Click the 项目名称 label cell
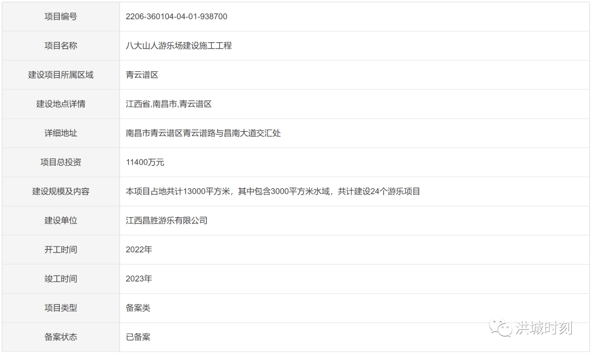 tap(61, 46)
